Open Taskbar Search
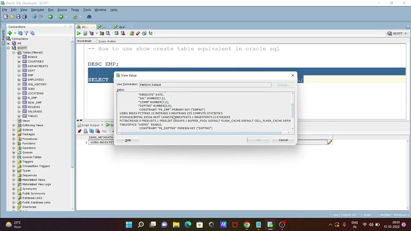The image size is (411, 231). 141,225
